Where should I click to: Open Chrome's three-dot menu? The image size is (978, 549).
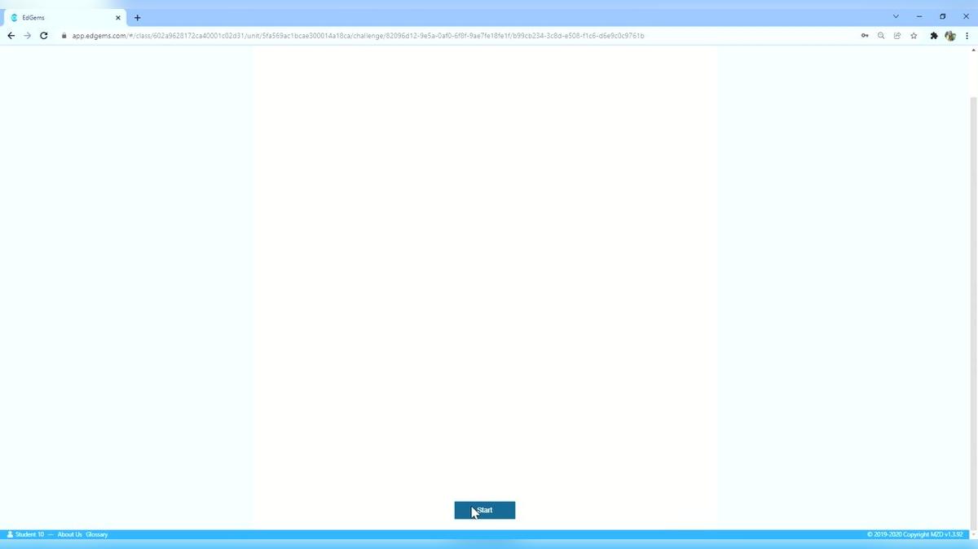(x=967, y=36)
